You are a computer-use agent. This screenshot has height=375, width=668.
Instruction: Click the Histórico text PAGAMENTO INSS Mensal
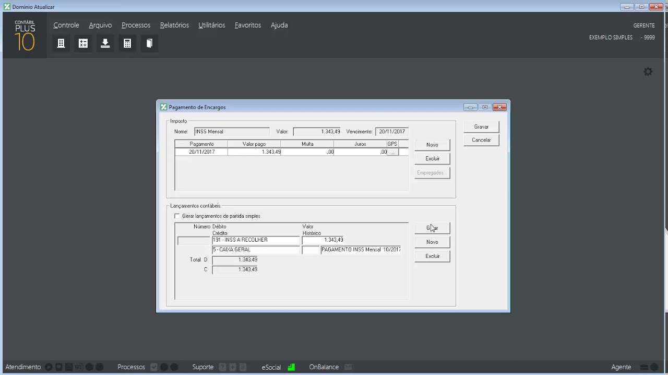click(x=361, y=250)
